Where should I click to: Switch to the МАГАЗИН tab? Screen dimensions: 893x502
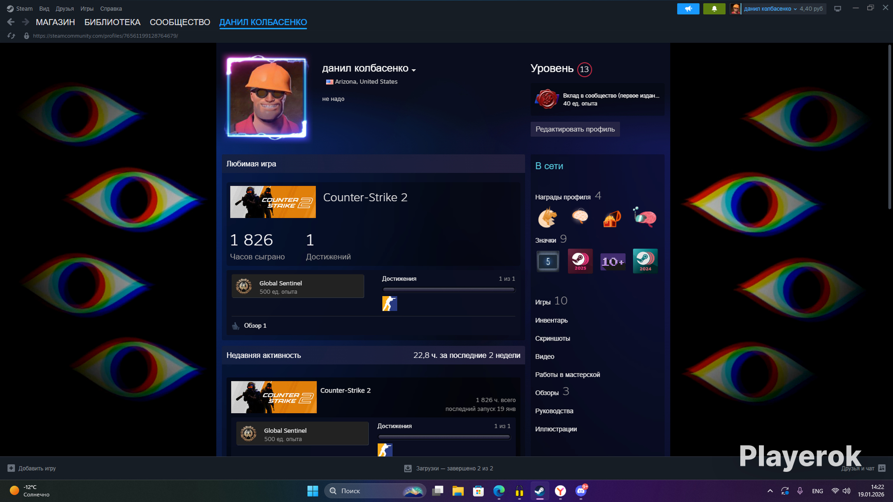[x=55, y=22]
